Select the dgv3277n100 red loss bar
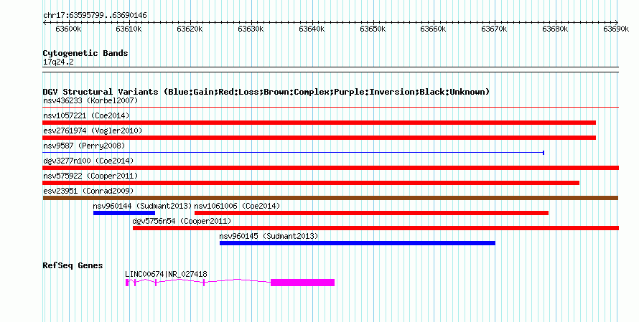The height and width of the screenshot is (322, 639). pyautogui.click(x=330, y=168)
